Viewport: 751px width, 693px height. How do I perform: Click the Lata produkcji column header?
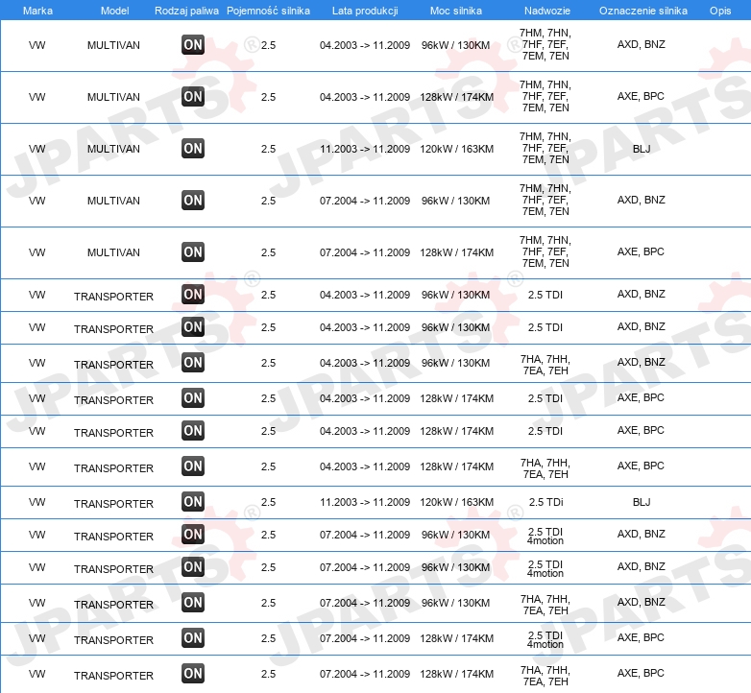(x=365, y=11)
